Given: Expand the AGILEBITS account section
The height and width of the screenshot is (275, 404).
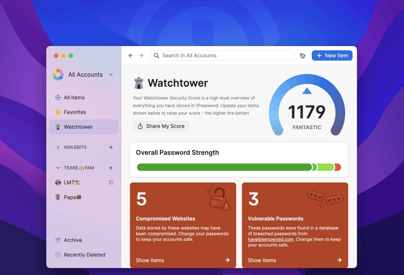Looking at the screenshot, I should click(58, 147).
